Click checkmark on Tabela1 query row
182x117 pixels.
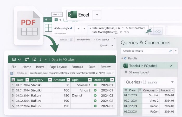click(171, 66)
